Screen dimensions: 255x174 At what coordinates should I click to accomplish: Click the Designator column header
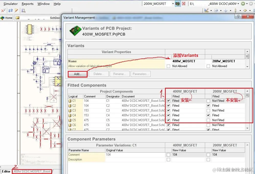point(113,96)
